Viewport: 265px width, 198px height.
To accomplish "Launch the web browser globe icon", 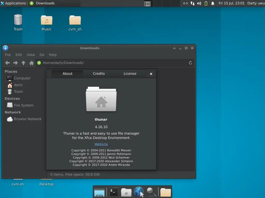I will tap(139, 192).
